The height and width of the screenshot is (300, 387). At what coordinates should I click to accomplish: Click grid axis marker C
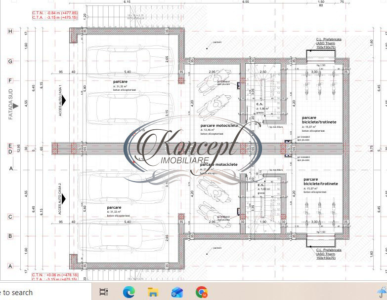(10, 217)
